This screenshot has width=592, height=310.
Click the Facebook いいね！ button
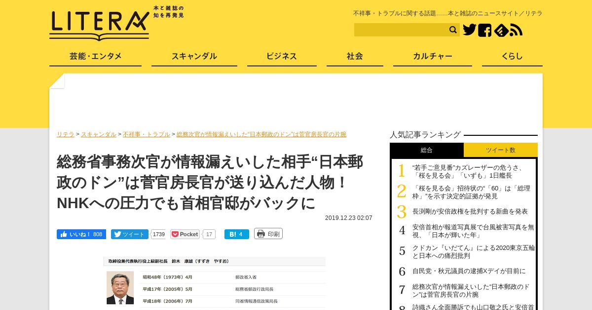pos(81,234)
